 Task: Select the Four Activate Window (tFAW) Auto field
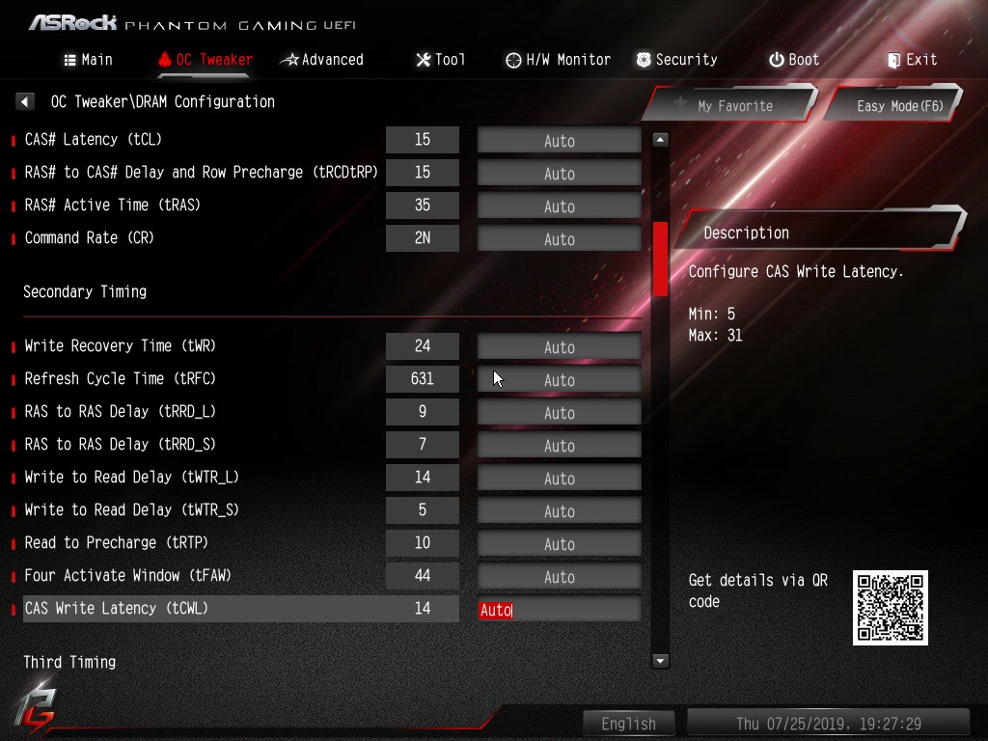[559, 576]
